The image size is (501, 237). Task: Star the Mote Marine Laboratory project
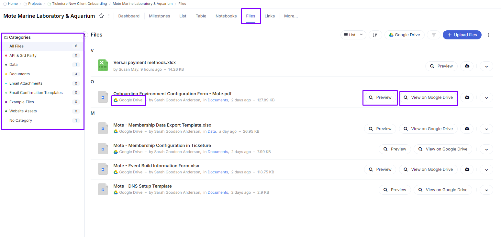[101, 16]
